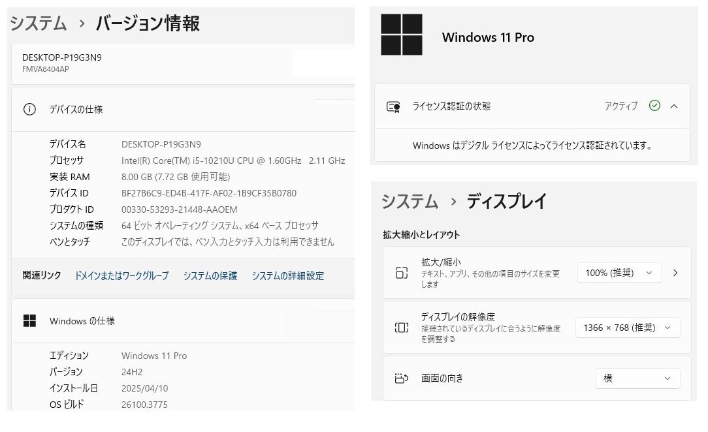708x432 pixels.
Task: Select the 64 ビット system type text
Action: tap(220, 226)
